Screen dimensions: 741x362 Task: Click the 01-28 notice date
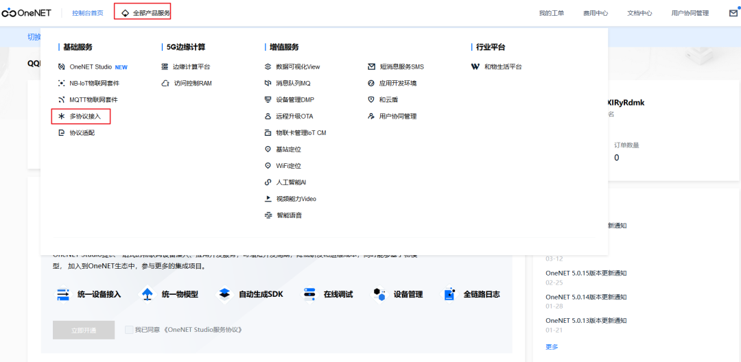click(553, 306)
